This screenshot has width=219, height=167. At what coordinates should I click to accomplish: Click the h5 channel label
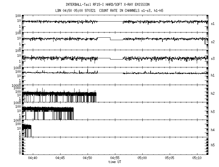pyautogui.click(x=213, y=145)
